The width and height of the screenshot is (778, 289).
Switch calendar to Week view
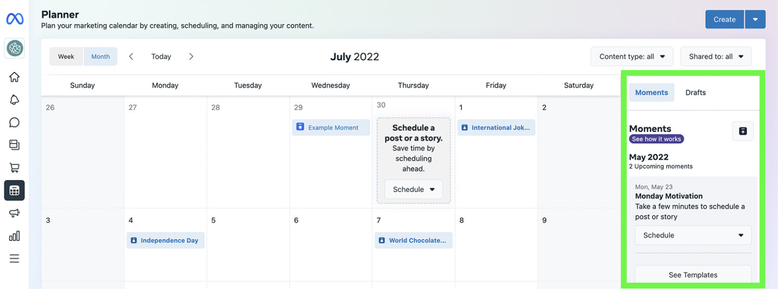pyautogui.click(x=66, y=56)
